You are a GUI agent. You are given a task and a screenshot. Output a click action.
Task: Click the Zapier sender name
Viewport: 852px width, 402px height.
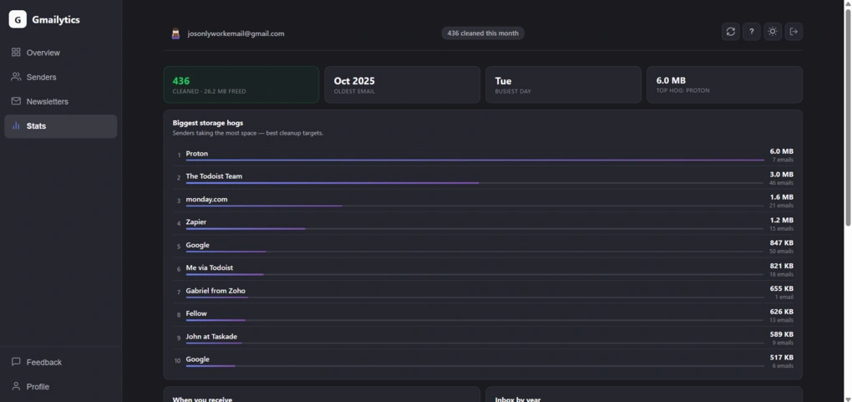(196, 222)
